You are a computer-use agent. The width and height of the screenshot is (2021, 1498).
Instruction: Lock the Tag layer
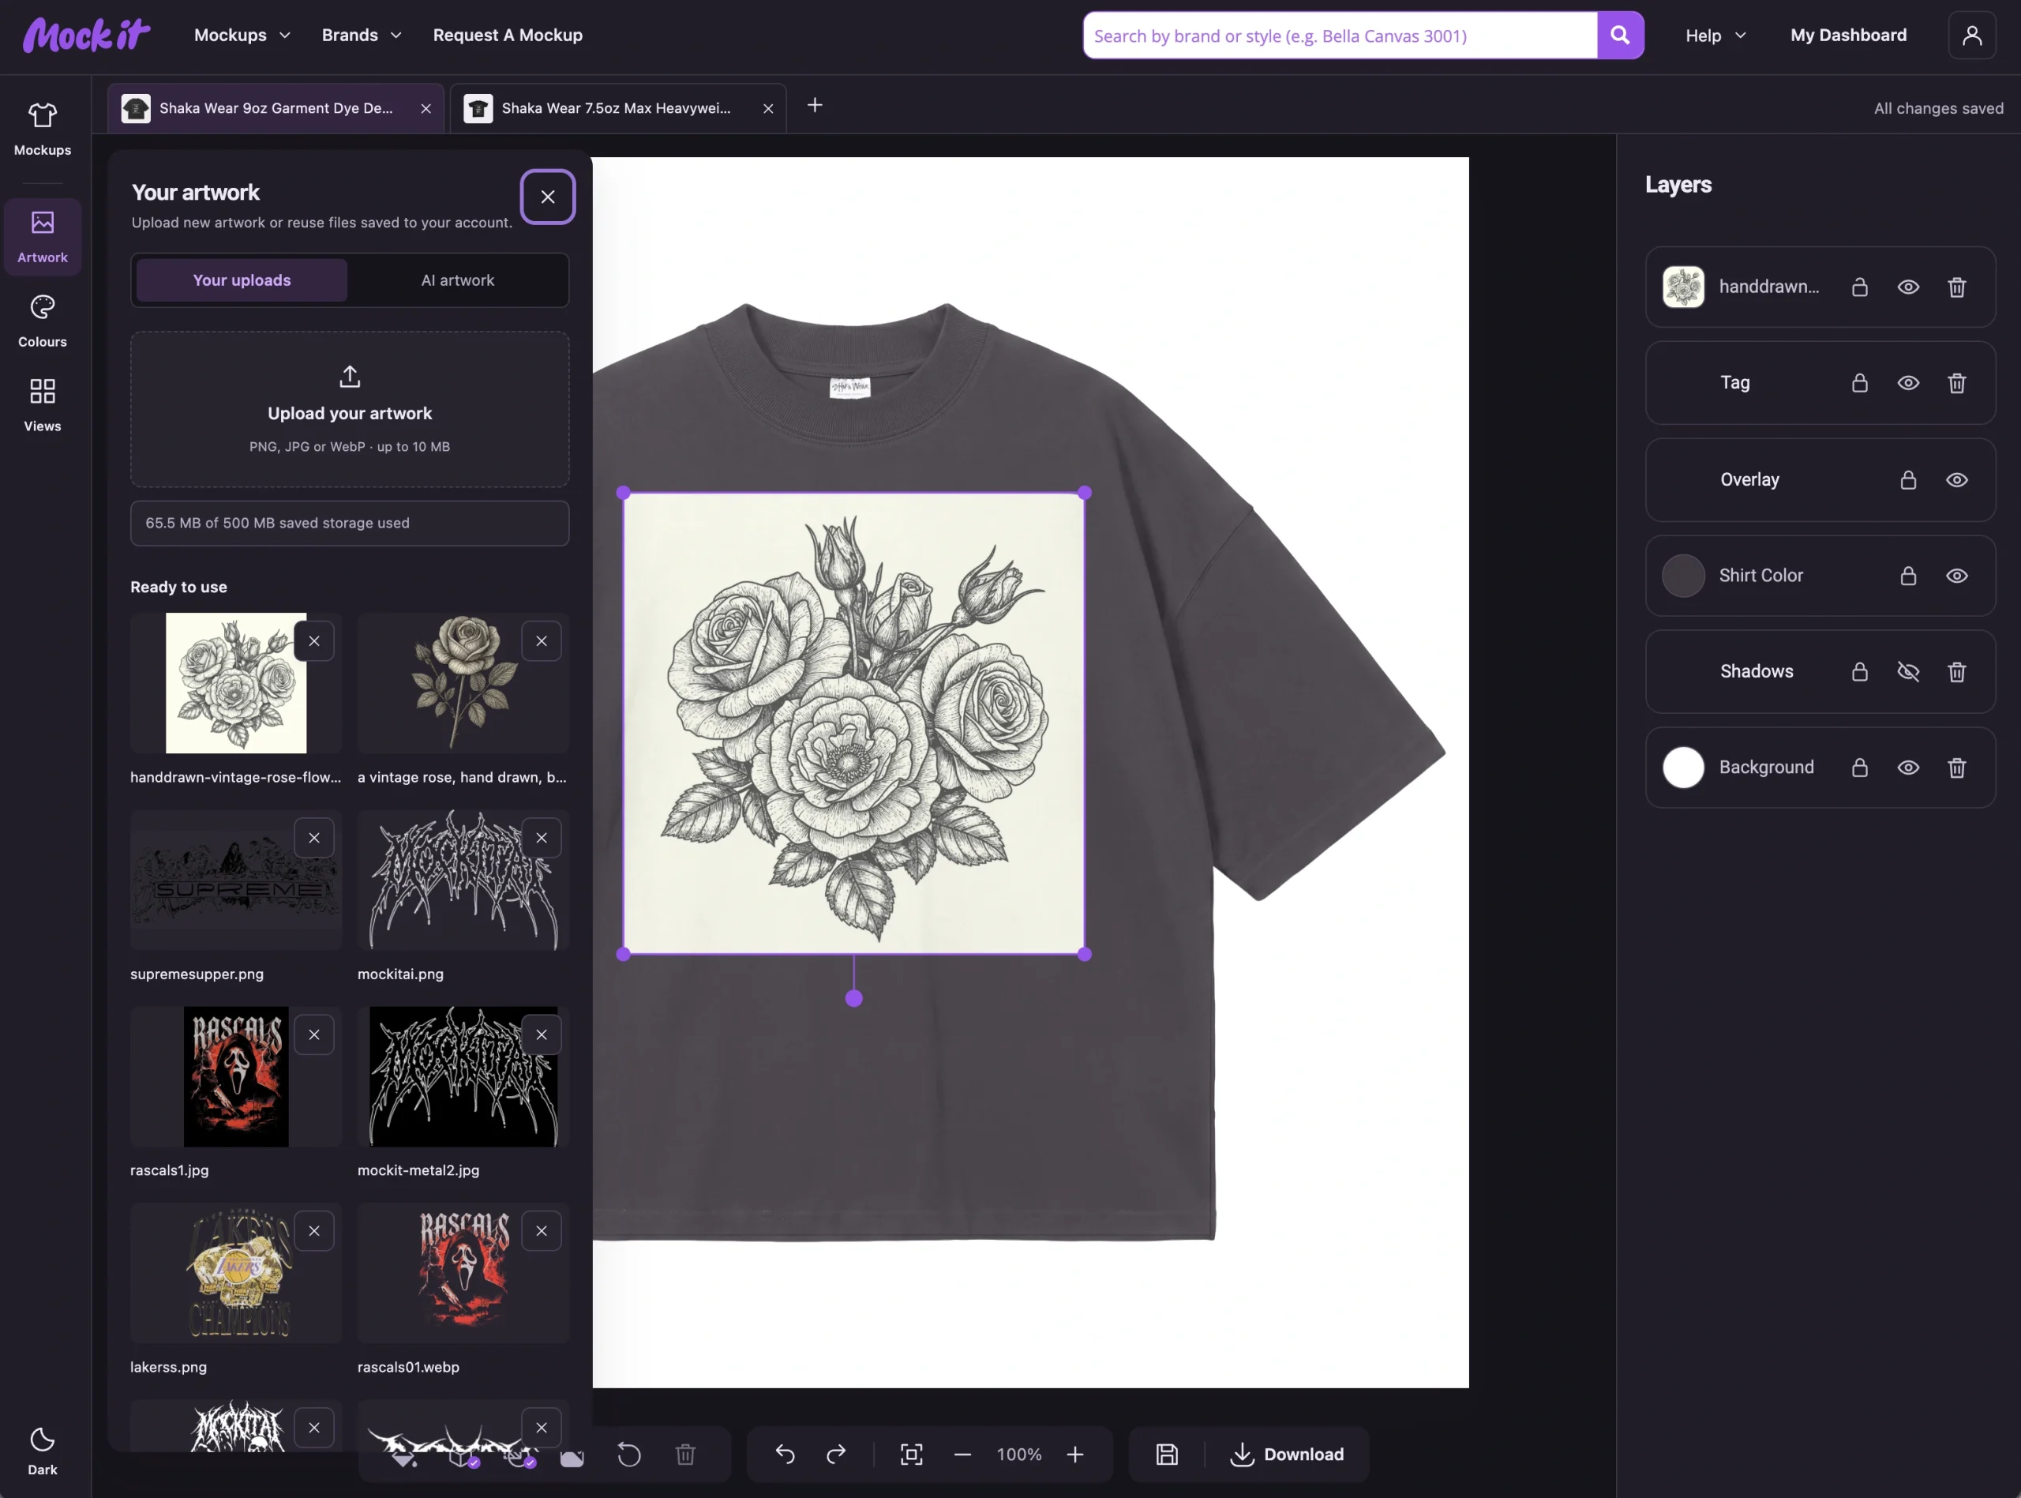1860,384
